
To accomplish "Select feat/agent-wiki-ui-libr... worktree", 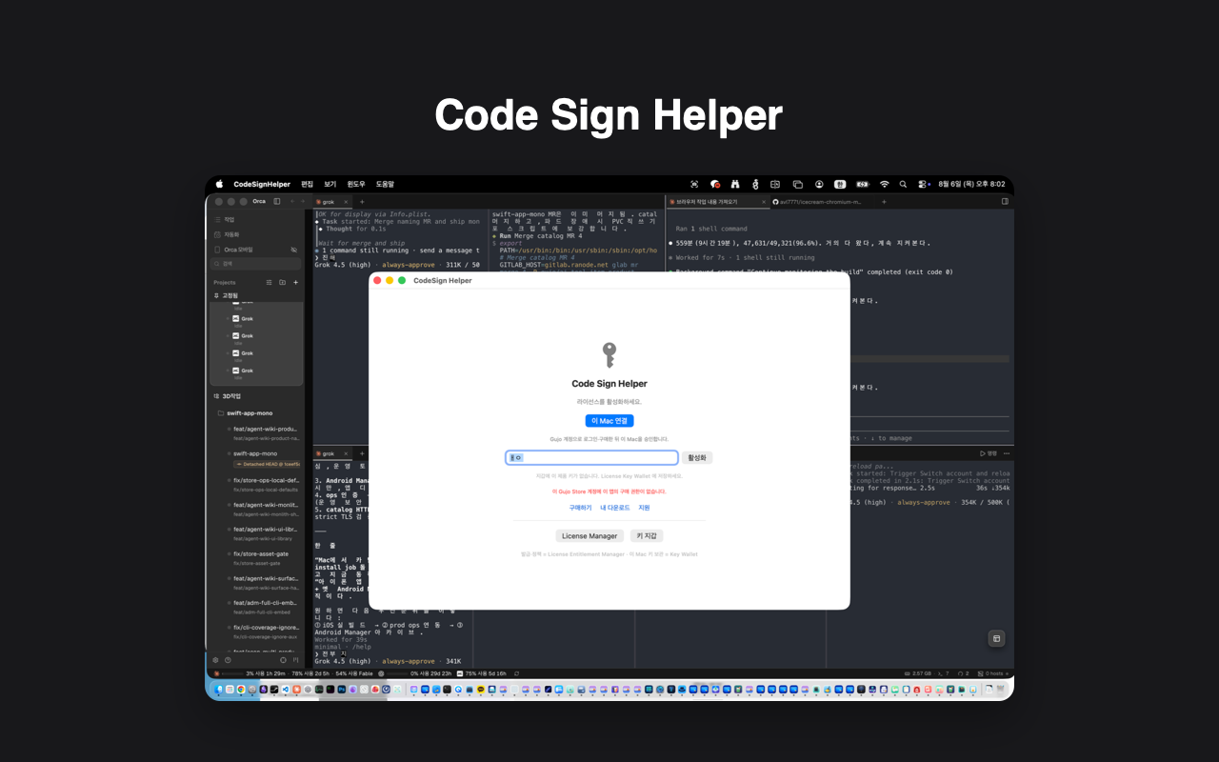I will (x=262, y=533).
